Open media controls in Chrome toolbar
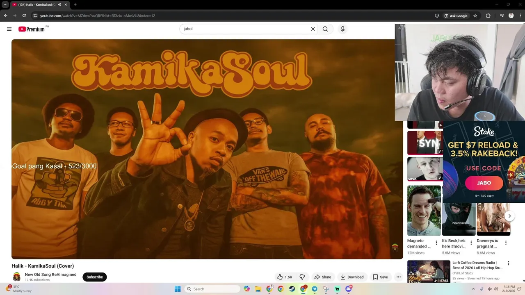 [502, 16]
